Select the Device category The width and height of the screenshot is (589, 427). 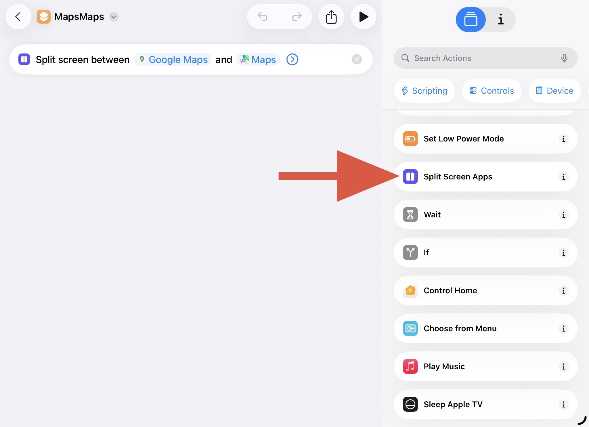pyautogui.click(x=555, y=91)
